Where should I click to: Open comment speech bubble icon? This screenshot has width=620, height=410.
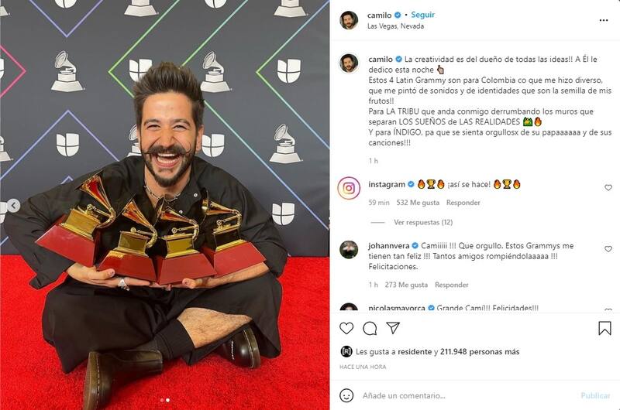click(370, 328)
